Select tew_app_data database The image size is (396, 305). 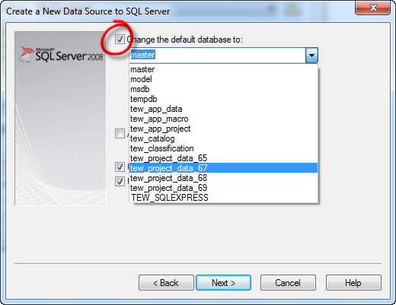(x=223, y=109)
